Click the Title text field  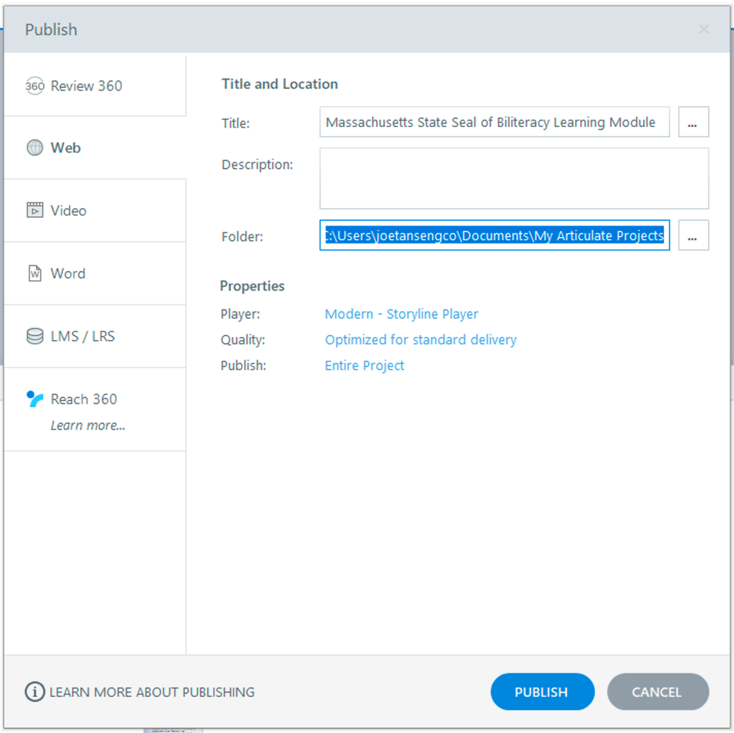click(x=494, y=123)
